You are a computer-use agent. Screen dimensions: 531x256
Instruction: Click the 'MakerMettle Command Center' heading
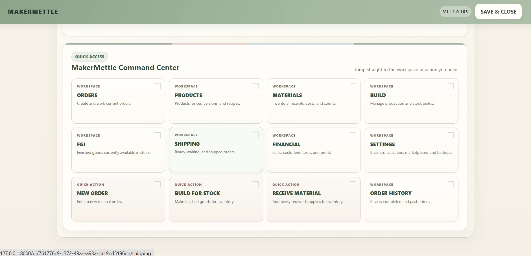click(125, 68)
